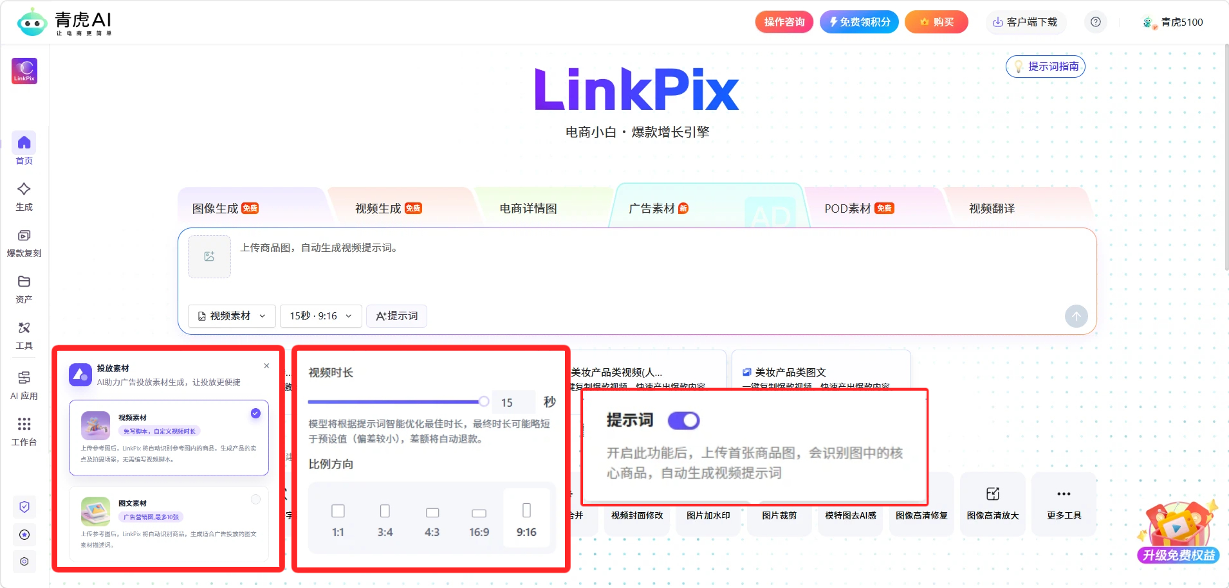Screen dimensions: 1229x588
Task: Click 客户端下载 button
Action: pyautogui.click(x=1025, y=22)
